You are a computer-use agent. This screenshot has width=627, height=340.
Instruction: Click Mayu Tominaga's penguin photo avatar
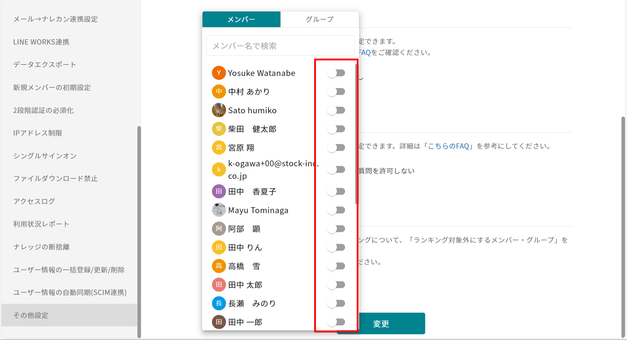coord(219,210)
